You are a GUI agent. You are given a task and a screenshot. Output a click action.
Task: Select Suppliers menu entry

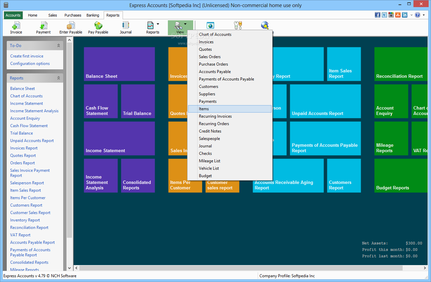click(230, 94)
